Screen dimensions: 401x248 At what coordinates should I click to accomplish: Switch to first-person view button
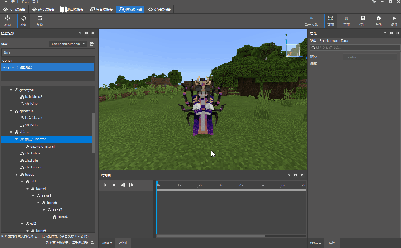(x=311, y=21)
